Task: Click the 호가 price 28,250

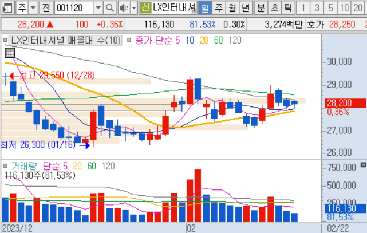Action: [x=342, y=24]
